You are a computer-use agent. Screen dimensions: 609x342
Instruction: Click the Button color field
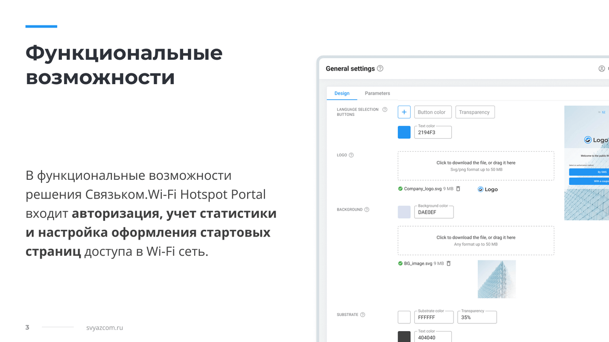tap(433, 112)
